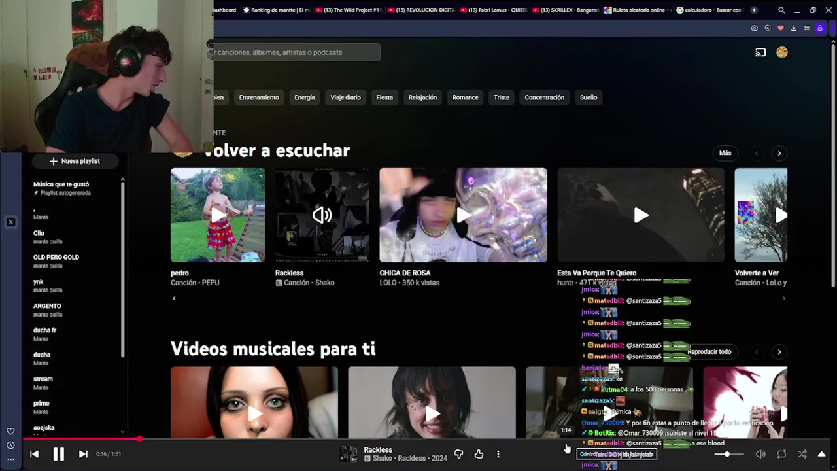
Task: Create a new playlist with Nueva playlist
Action: [x=75, y=161]
